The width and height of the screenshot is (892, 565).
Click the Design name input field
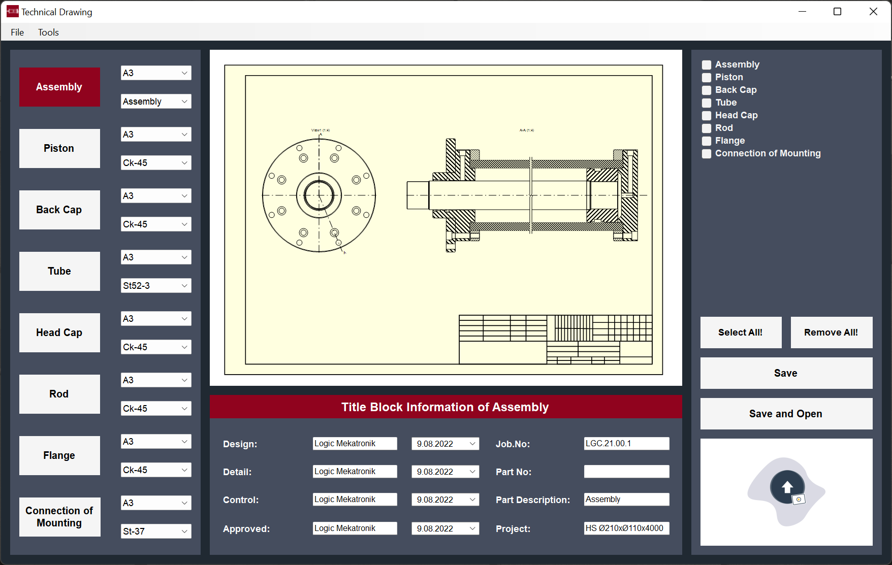(355, 444)
